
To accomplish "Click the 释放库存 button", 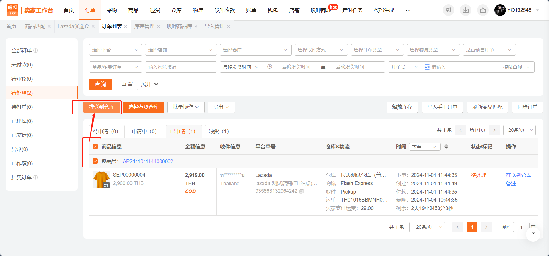I will click(x=402, y=107).
